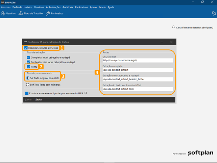This screenshot has width=217, height=163.
Task: Click the user profile icon at top right
Action: point(214,14)
